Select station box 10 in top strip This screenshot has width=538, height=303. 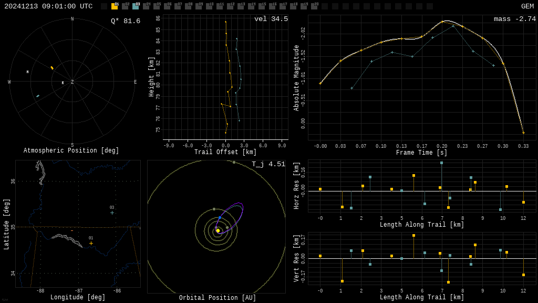tap(209, 6)
